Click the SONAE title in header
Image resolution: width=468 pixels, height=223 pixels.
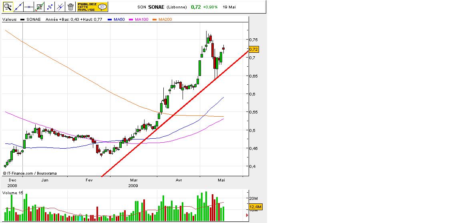(156, 7)
